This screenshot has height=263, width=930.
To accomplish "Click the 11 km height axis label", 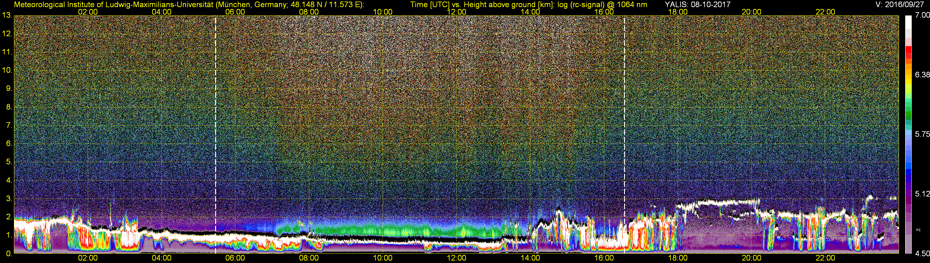I will coord(7,52).
